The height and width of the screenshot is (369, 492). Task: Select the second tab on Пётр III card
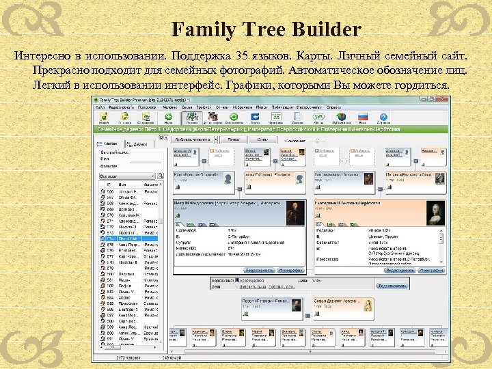click(x=190, y=224)
